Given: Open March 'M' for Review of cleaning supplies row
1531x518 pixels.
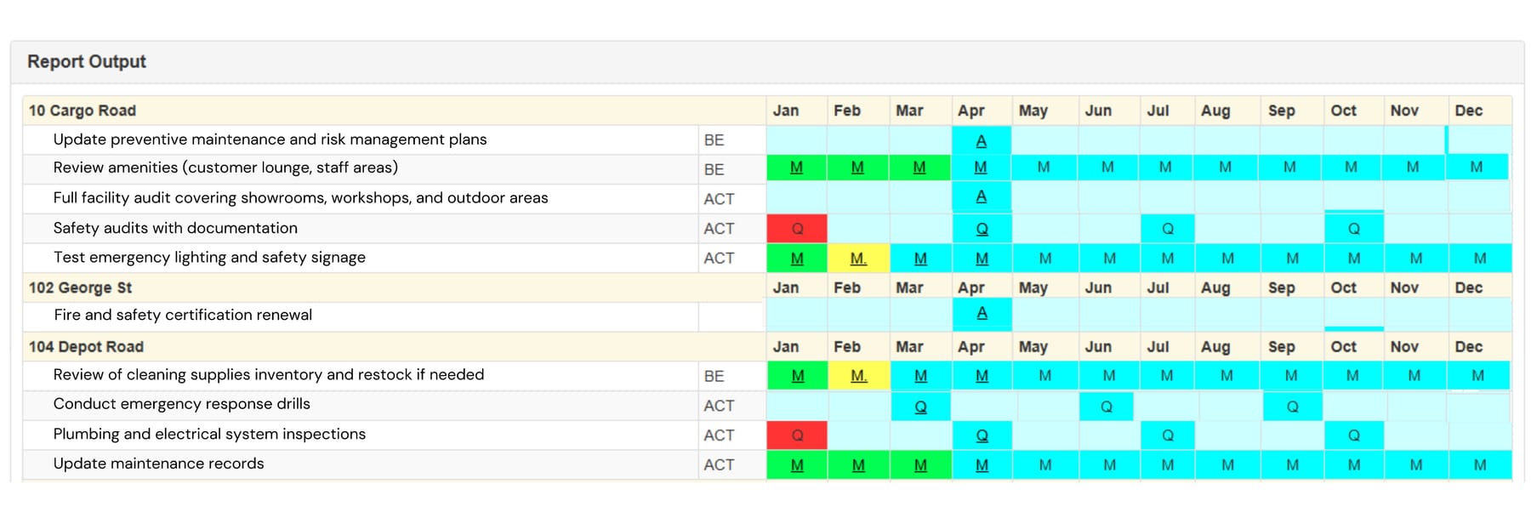Looking at the screenshot, I should click(x=921, y=376).
